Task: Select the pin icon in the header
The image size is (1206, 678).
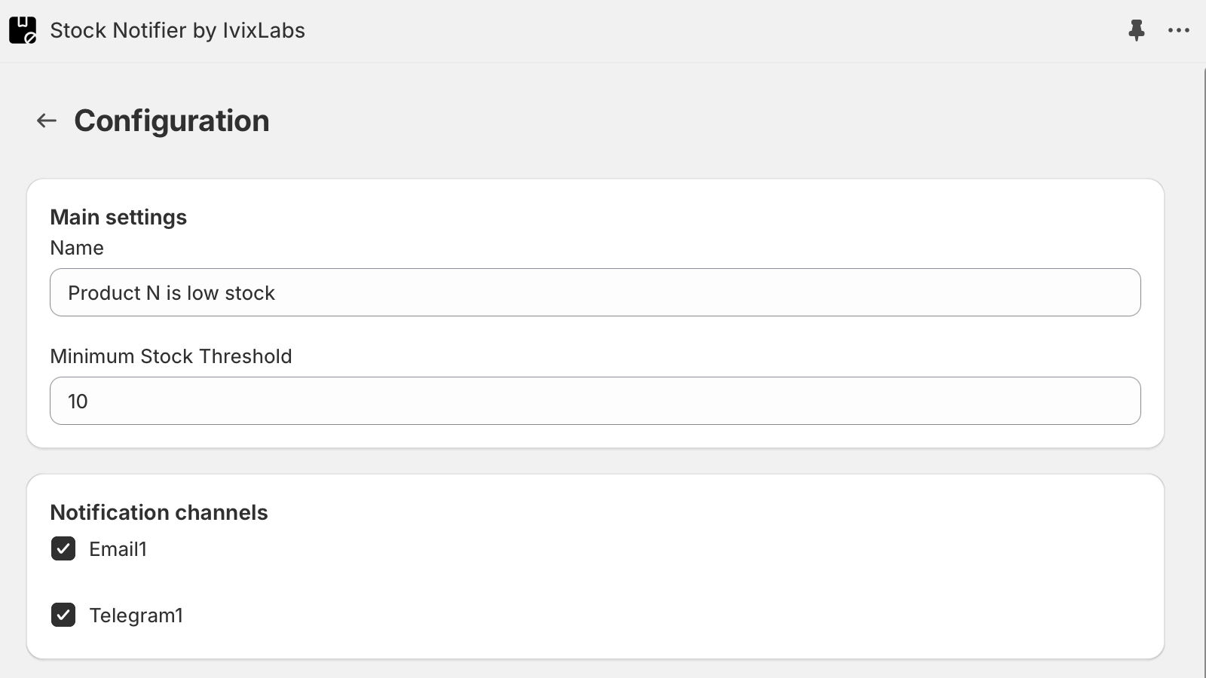Action: point(1137,30)
